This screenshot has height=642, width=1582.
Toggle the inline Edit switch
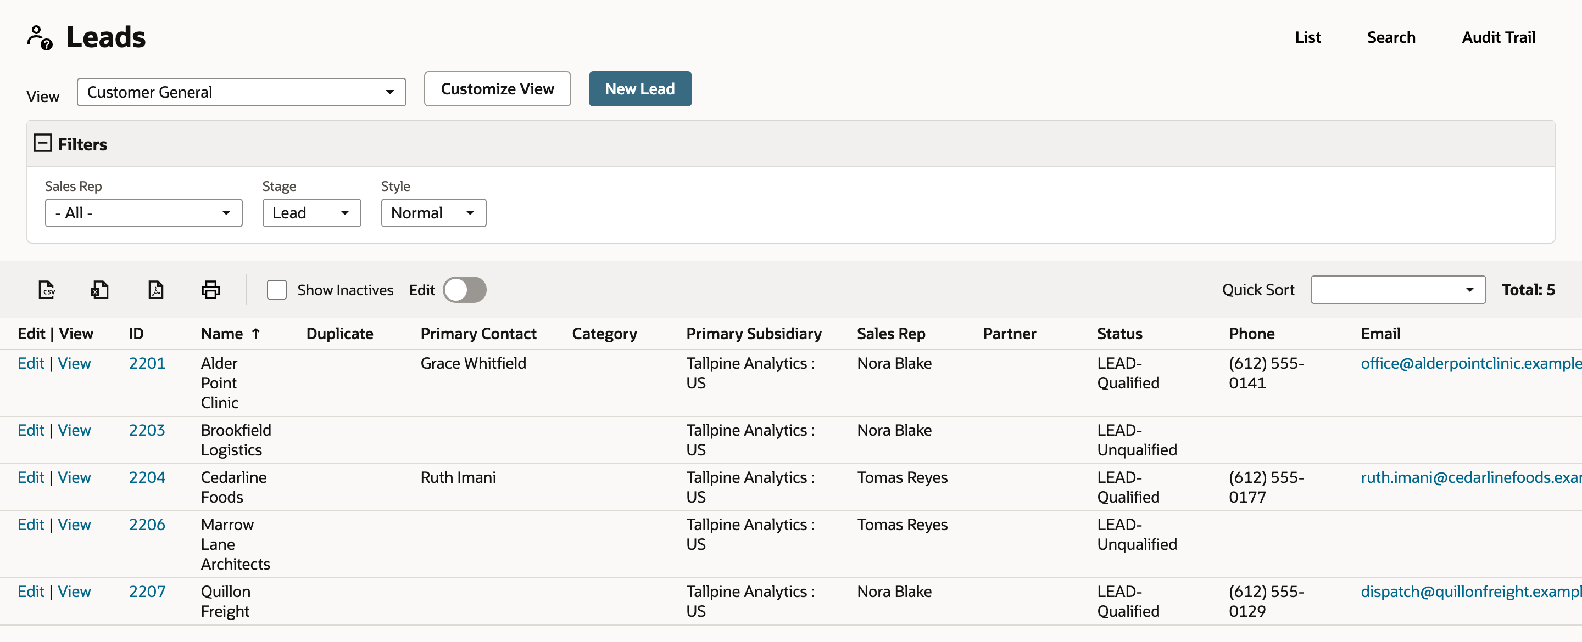tap(464, 290)
